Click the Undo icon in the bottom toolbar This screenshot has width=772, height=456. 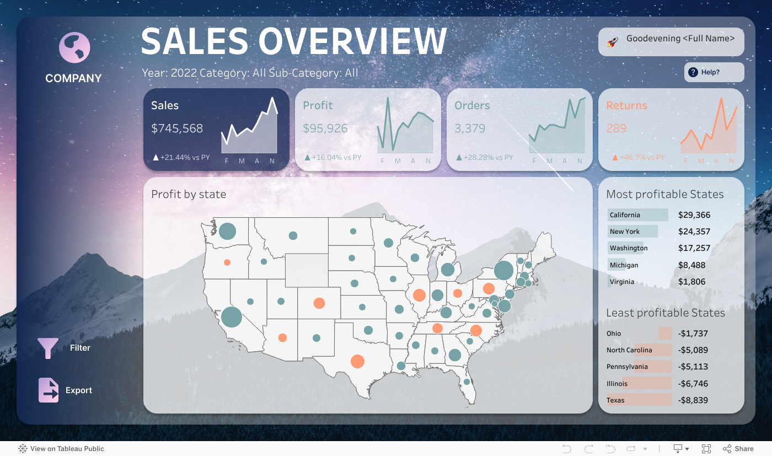click(x=567, y=448)
